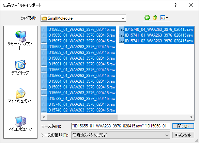Select マイコンピュータ in the places bar
199x143 pixels.
(x=20, y=124)
